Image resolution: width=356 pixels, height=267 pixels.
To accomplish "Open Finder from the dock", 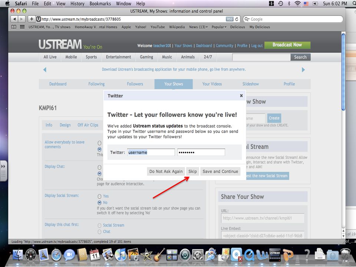I will [x=17, y=254].
